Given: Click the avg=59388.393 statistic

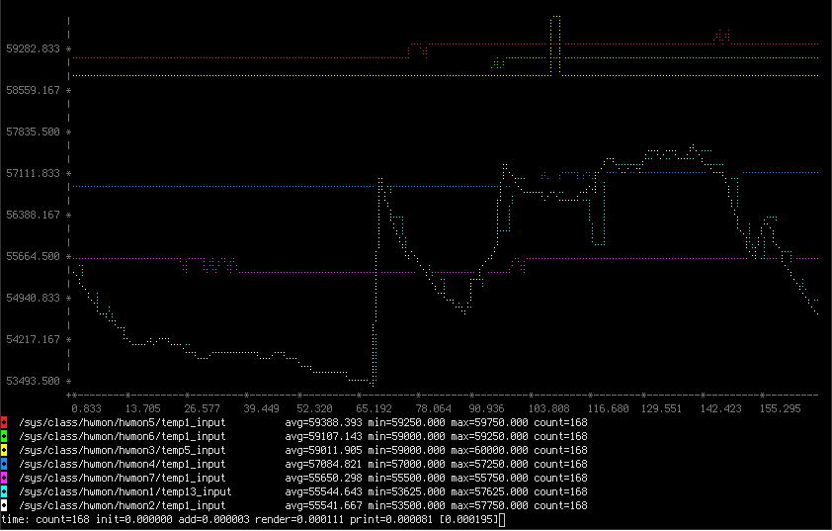Looking at the screenshot, I should (x=323, y=422).
